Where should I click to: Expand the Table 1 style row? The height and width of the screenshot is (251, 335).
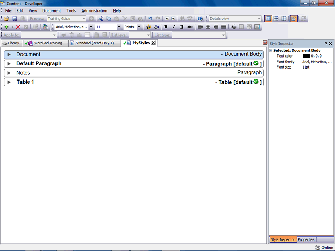point(9,82)
